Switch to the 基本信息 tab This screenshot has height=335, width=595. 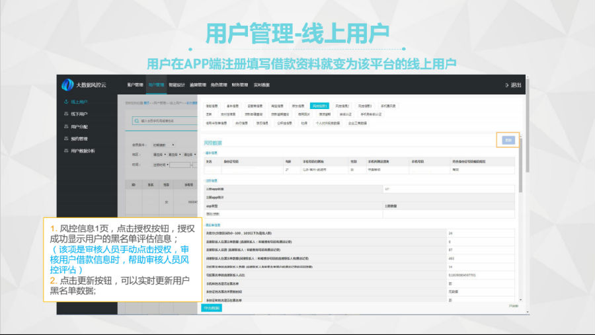coord(233,106)
